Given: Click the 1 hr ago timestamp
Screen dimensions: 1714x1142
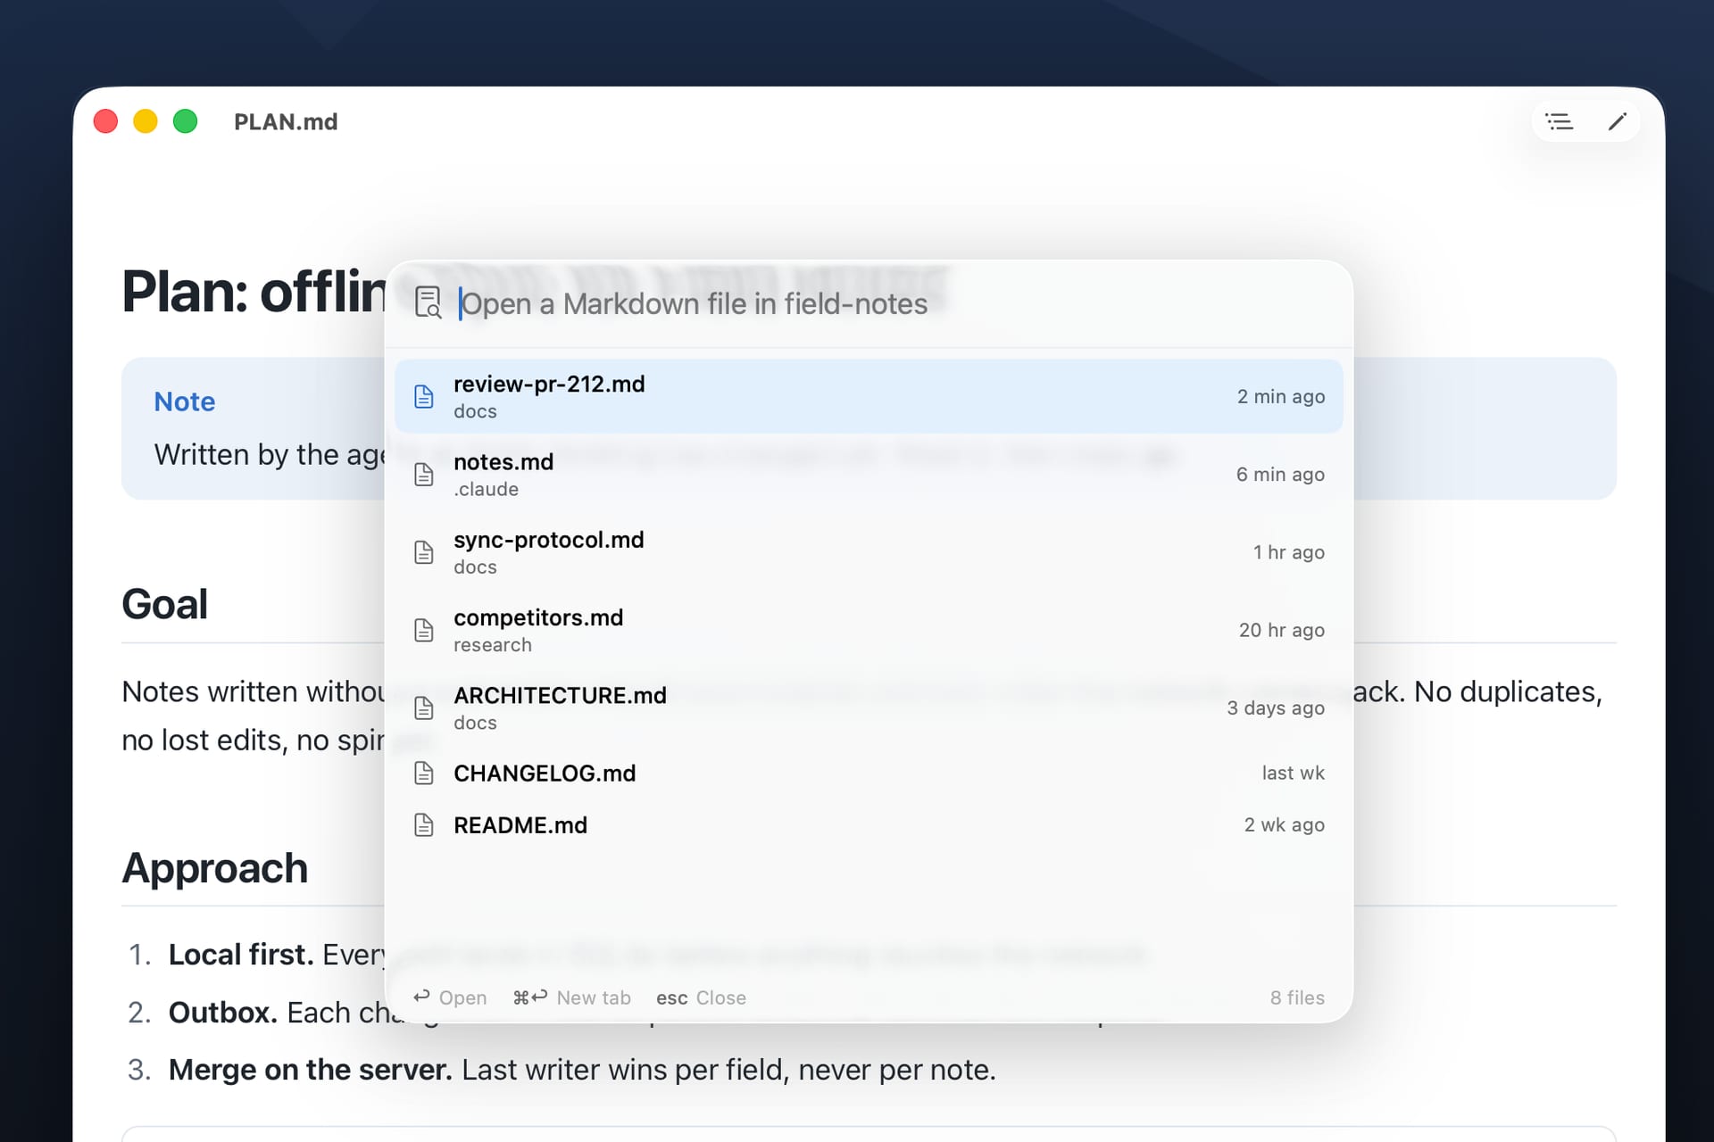Looking at the screenshot, I should coord(1288,552).
